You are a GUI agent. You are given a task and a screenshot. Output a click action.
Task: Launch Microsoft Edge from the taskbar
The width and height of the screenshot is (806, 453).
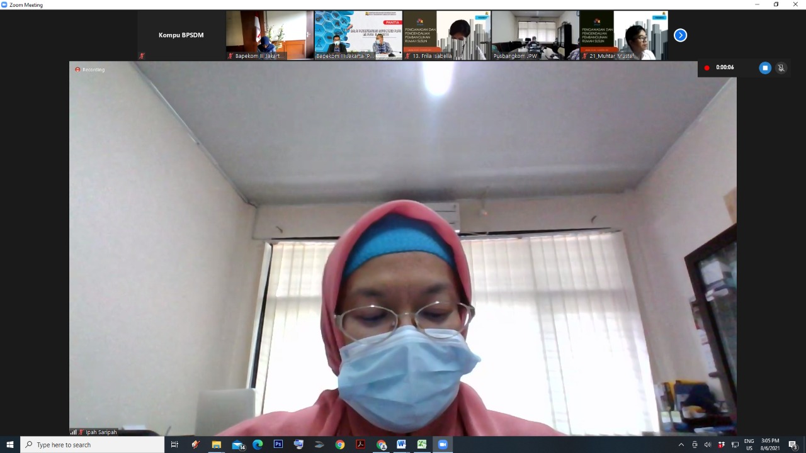click(258, 445)
